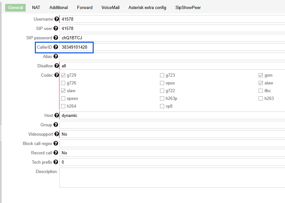Screen dimensions: 285x203
Task: Expand the Group selection field
Action: pos(172,125)
